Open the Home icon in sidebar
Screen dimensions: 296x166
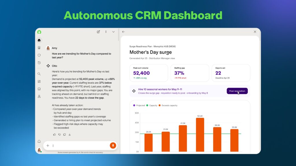click(39, 40)
